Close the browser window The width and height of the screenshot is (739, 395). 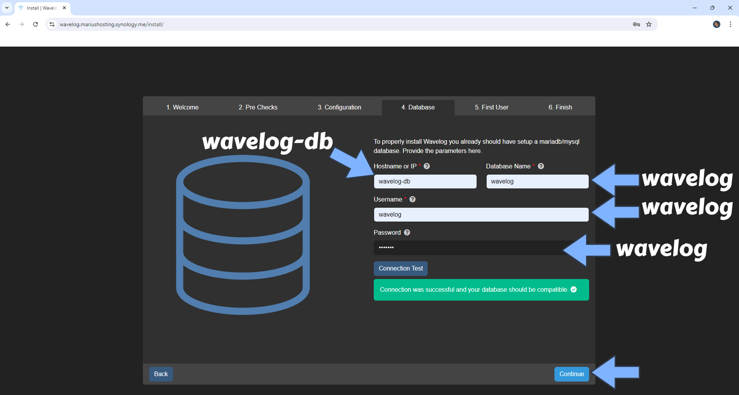[730, 8]
